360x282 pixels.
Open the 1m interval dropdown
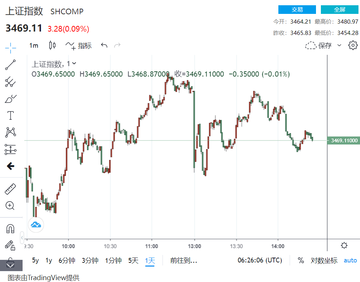[34, 45]
